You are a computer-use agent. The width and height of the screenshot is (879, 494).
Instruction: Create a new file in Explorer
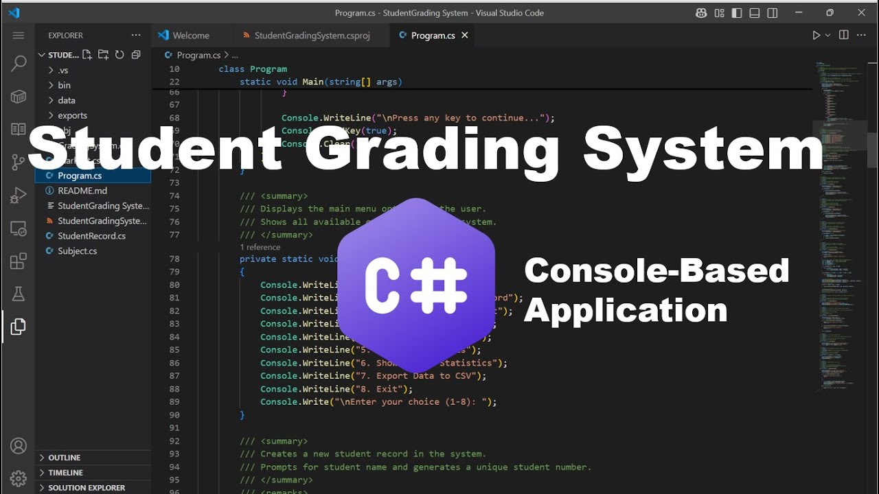click(x=87, y=55)
